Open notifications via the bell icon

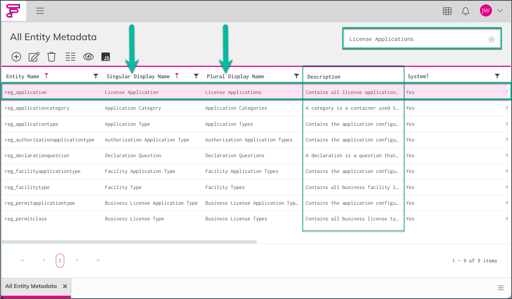coord(465,11)
